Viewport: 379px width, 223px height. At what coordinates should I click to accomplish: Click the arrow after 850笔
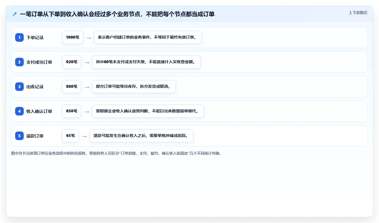coord(87,111)
